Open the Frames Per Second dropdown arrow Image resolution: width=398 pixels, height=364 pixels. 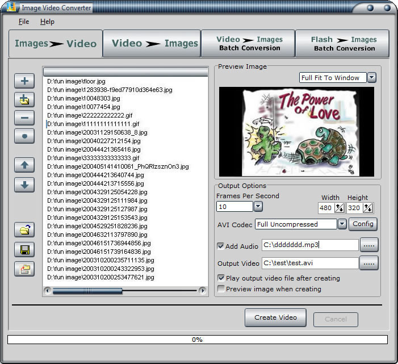(x=258, y=206)
